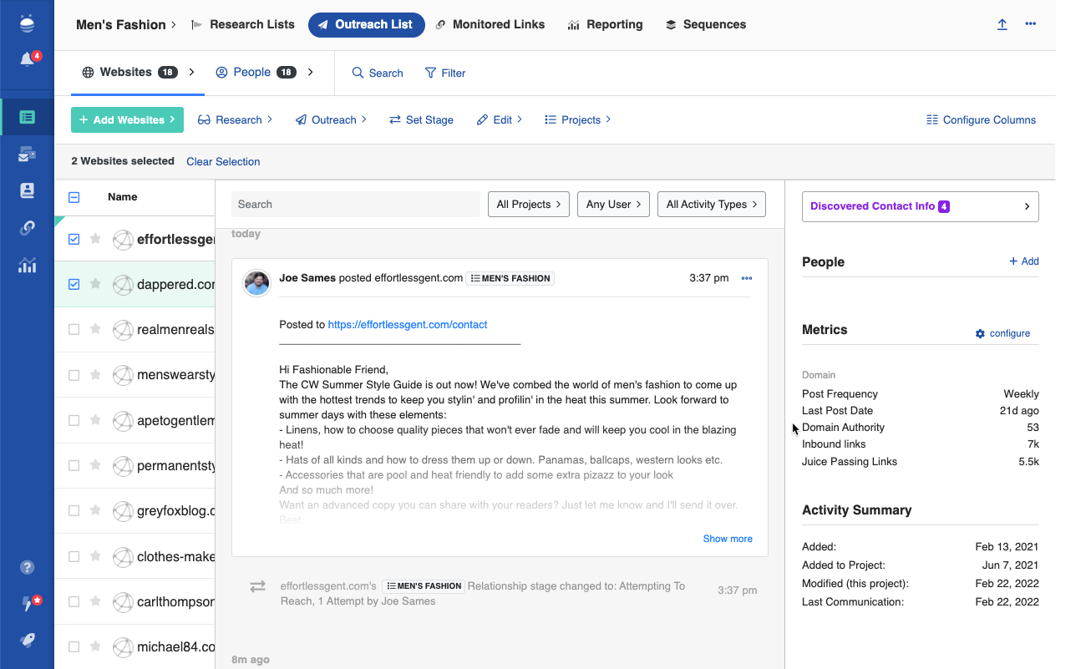Open the All Projects dropdown
Viewport: 1091px width, 669px height.
(528, 205)
